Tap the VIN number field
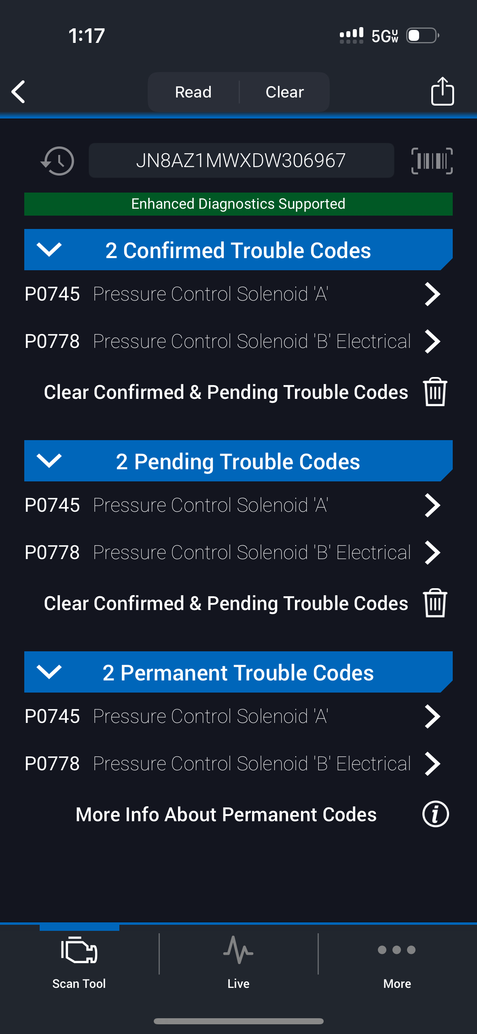 pos(241,161)
